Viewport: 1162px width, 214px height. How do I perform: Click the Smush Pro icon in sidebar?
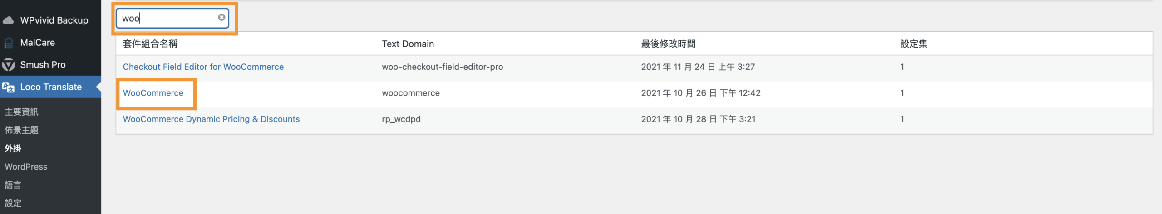coord(8,65)
